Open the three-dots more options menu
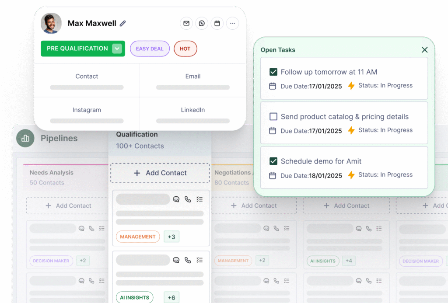448x303 pixels. 232,23
